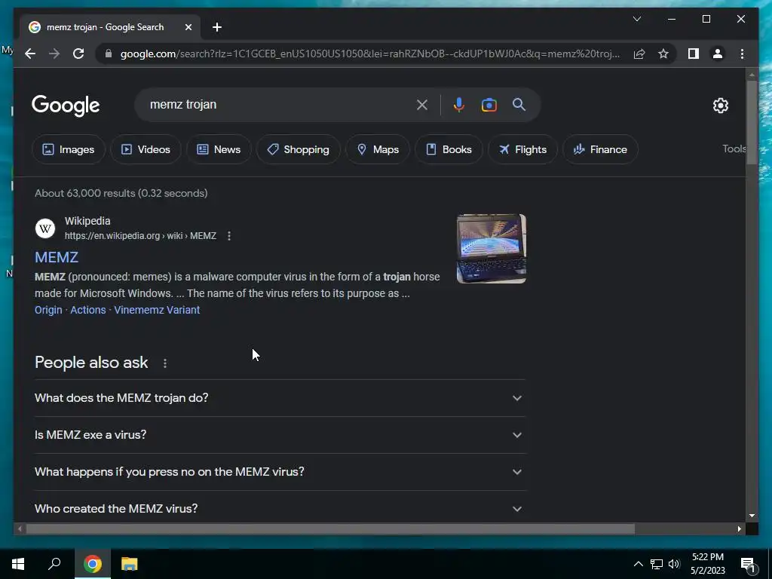Start voice search with microphone
This screenshot has width=772, height=579.
click(x=458, y=104)
